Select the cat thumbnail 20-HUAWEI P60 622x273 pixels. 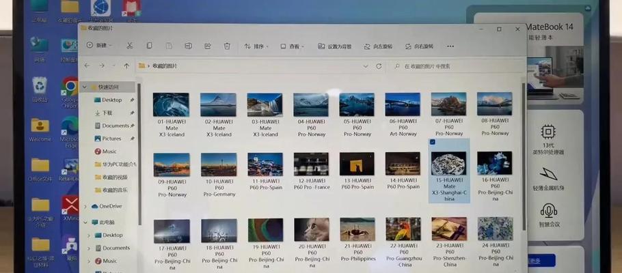(312, 229)
